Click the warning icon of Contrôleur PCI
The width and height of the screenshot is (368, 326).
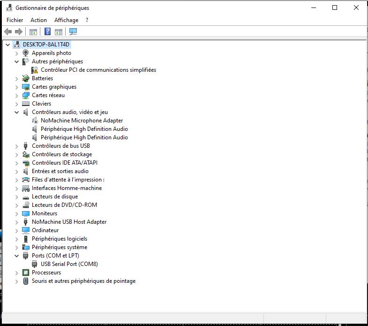pyautogui.click(x=35, y=70)
